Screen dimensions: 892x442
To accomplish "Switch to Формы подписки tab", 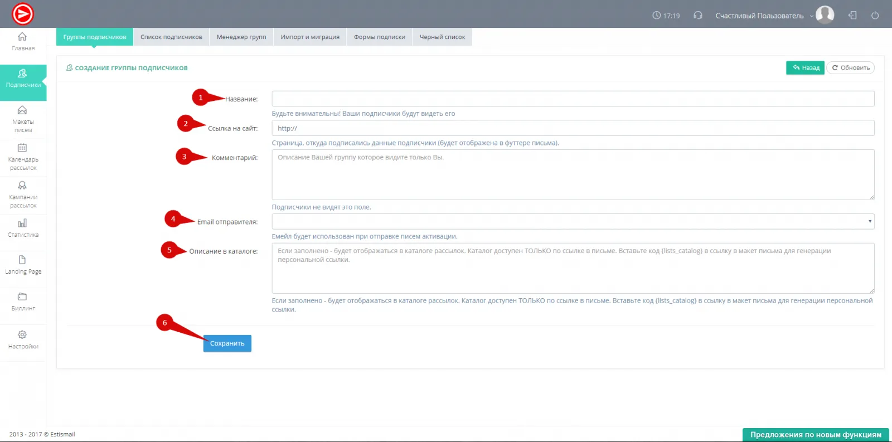I will [x=379, y=37].
